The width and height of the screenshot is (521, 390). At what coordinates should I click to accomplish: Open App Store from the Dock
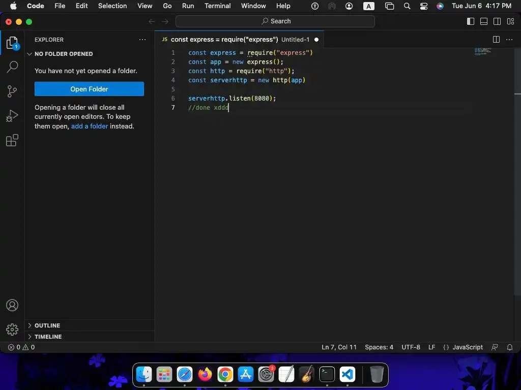pos(246,374)
